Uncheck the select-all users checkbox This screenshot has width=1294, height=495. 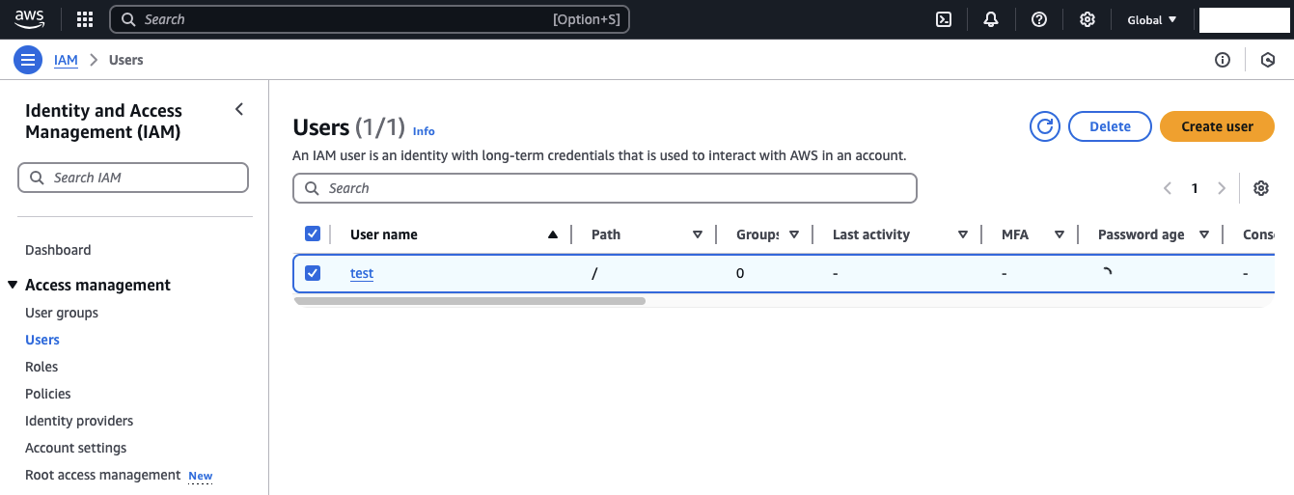pos(313,234)
